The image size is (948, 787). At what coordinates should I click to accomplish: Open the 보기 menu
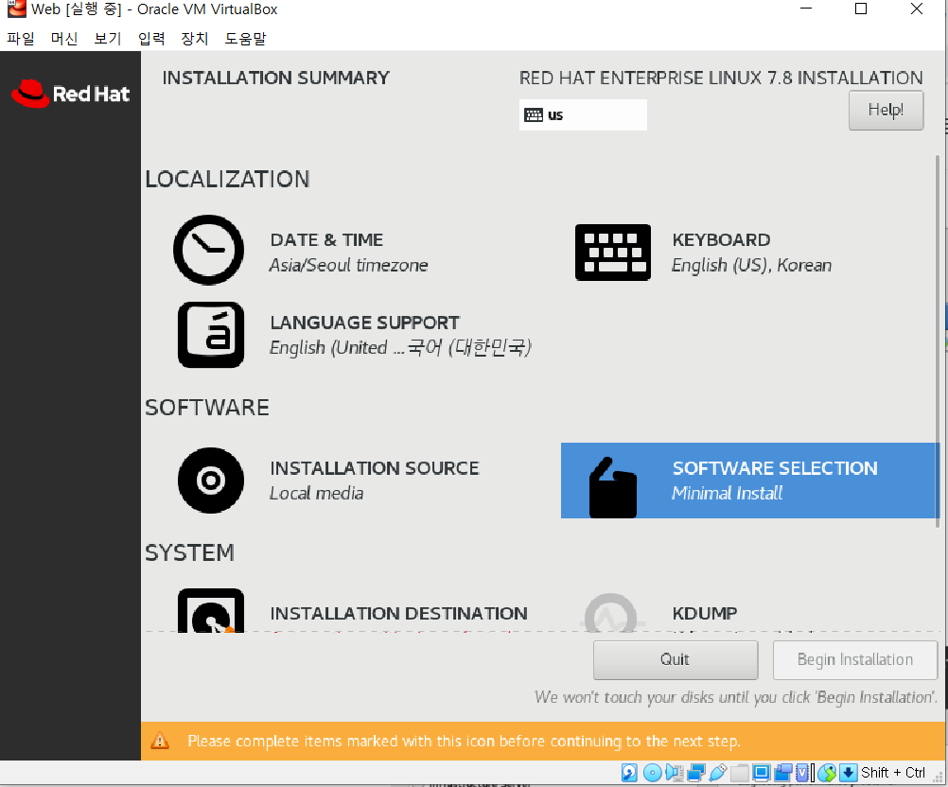point(108,39)
